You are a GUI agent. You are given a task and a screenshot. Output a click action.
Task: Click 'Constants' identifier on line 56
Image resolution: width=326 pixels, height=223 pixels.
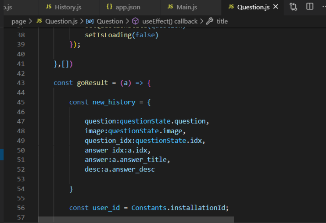pos(149,208)
